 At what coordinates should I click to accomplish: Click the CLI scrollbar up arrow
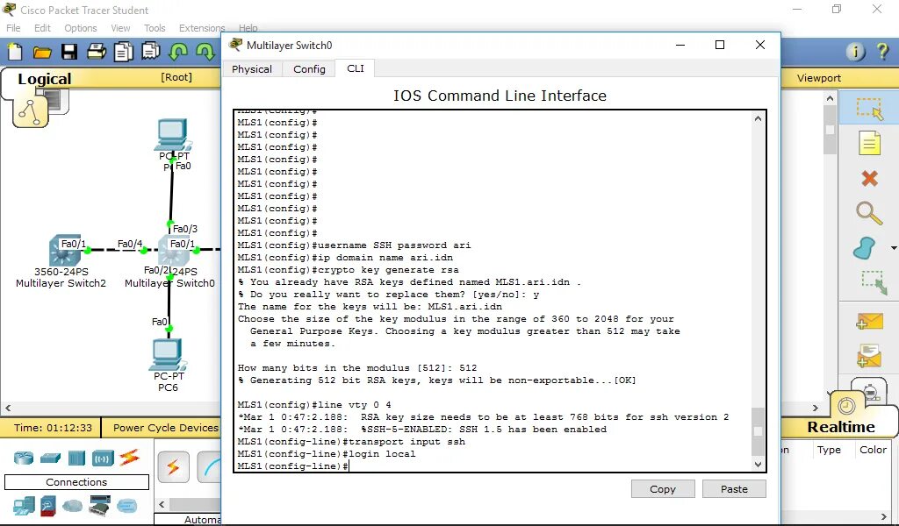tap(758, 118)
